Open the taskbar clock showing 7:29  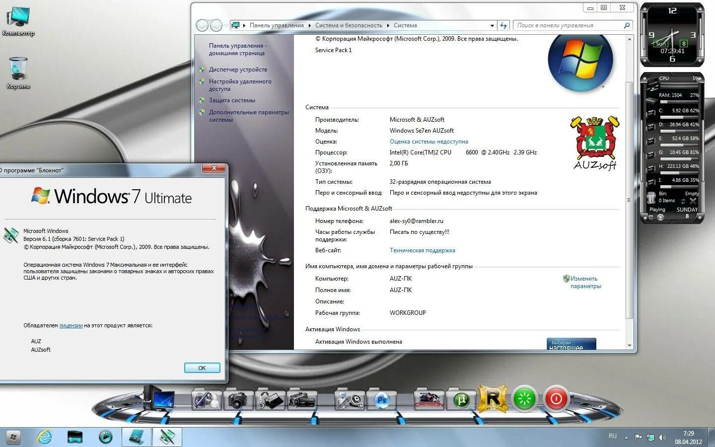click(x=688, y=438)
